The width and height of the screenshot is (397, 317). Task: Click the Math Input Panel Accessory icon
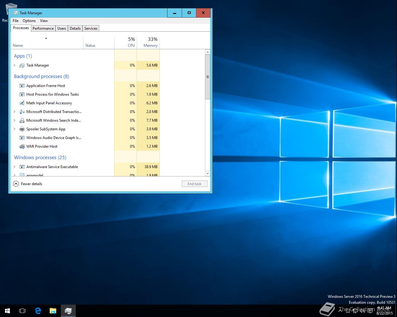click(x=22, y=103)
